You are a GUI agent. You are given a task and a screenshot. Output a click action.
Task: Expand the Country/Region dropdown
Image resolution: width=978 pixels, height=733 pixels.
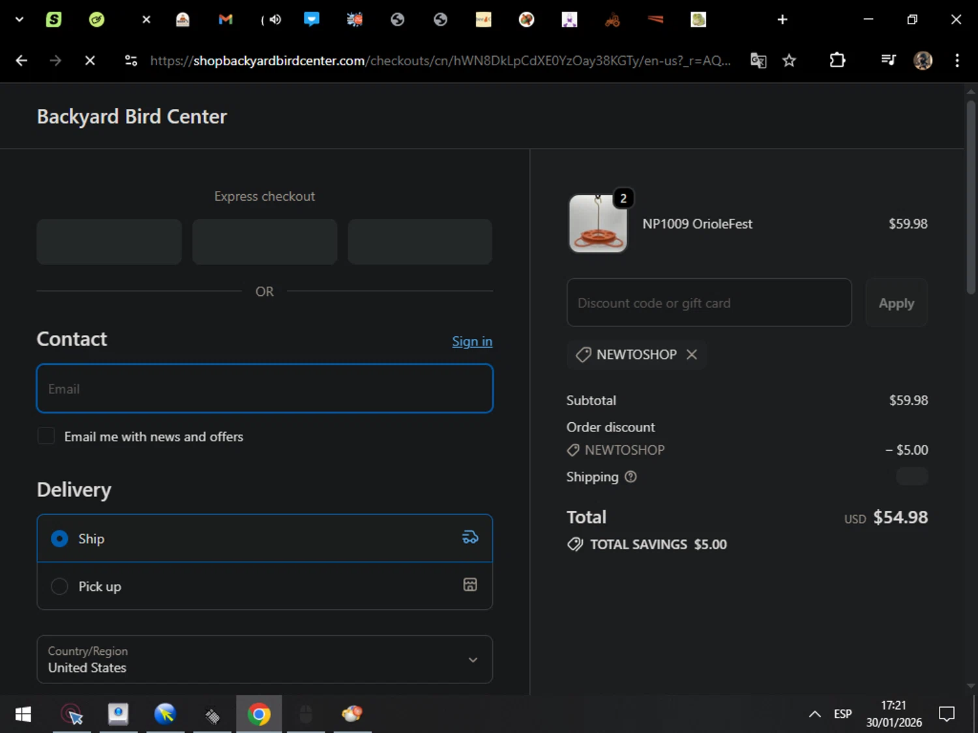pyautogui.click(x=265, y=659)
